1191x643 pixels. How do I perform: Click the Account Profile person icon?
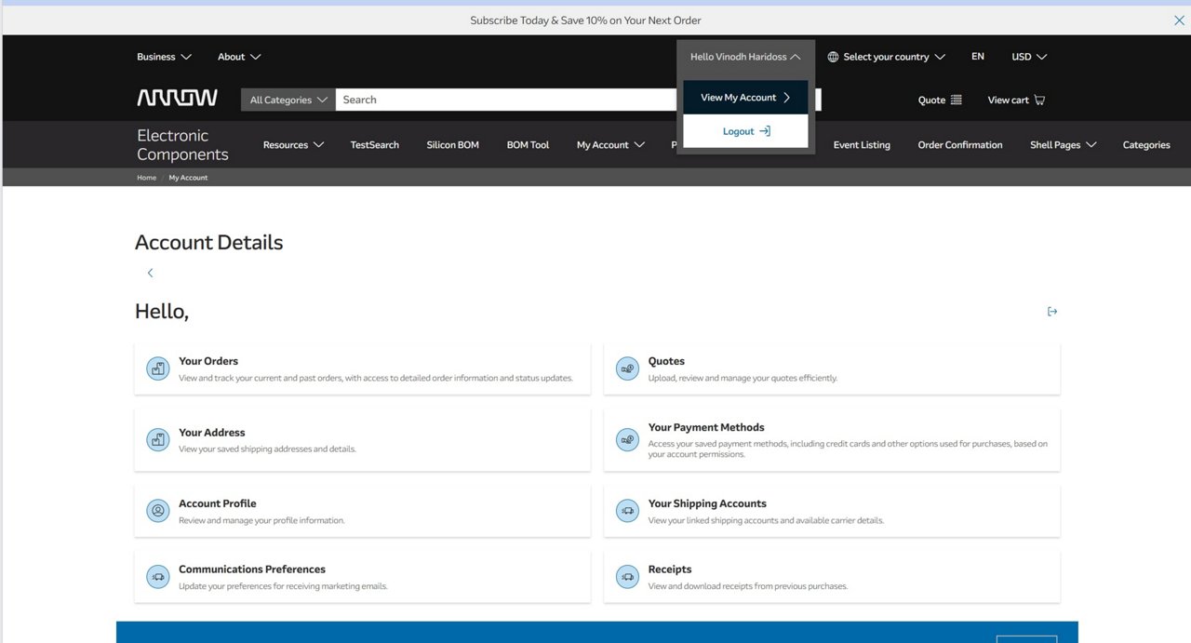(x=158, y=510)
